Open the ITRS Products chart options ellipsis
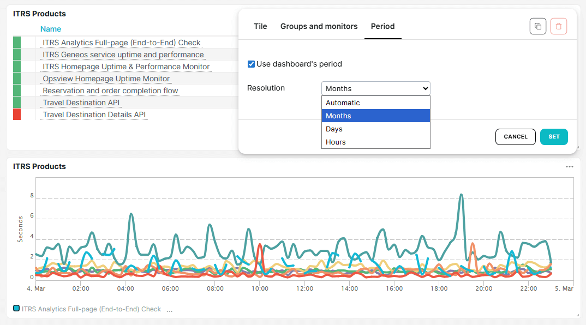Viewport: 586px width, 325px height. (570, 166)
